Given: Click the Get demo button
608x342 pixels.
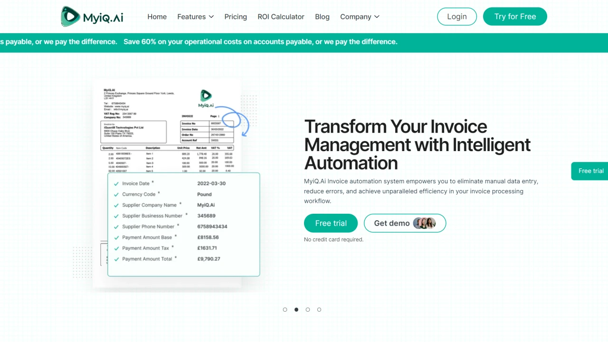Looking at the screenshot, I should tap(405, 223).
